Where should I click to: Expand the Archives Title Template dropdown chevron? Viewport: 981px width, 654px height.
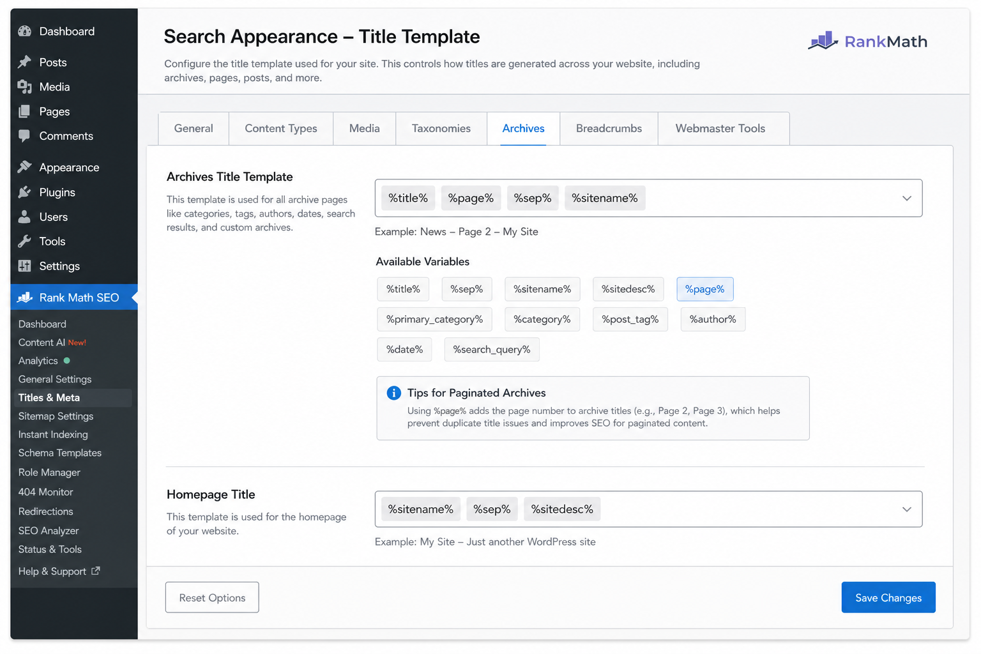click(906, 198)
